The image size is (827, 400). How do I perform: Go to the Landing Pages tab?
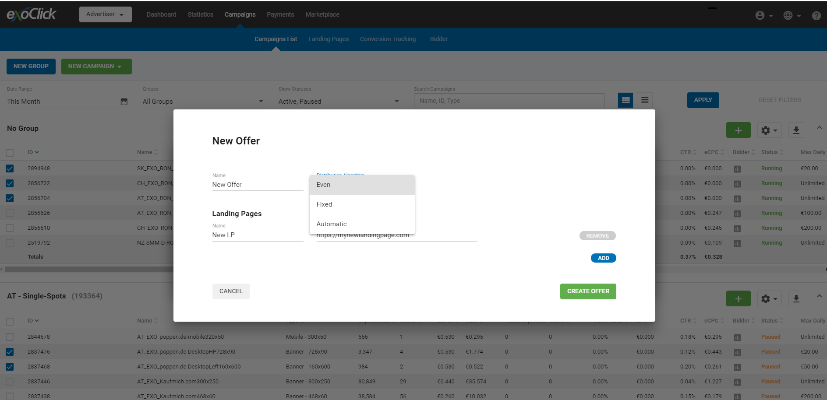pyautogui.click(x=328, y=39)
